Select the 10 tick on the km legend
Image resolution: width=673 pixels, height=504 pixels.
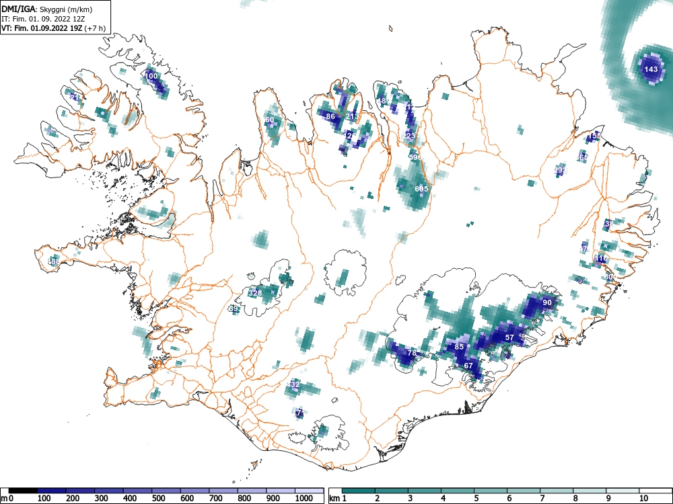click(643, 499)
